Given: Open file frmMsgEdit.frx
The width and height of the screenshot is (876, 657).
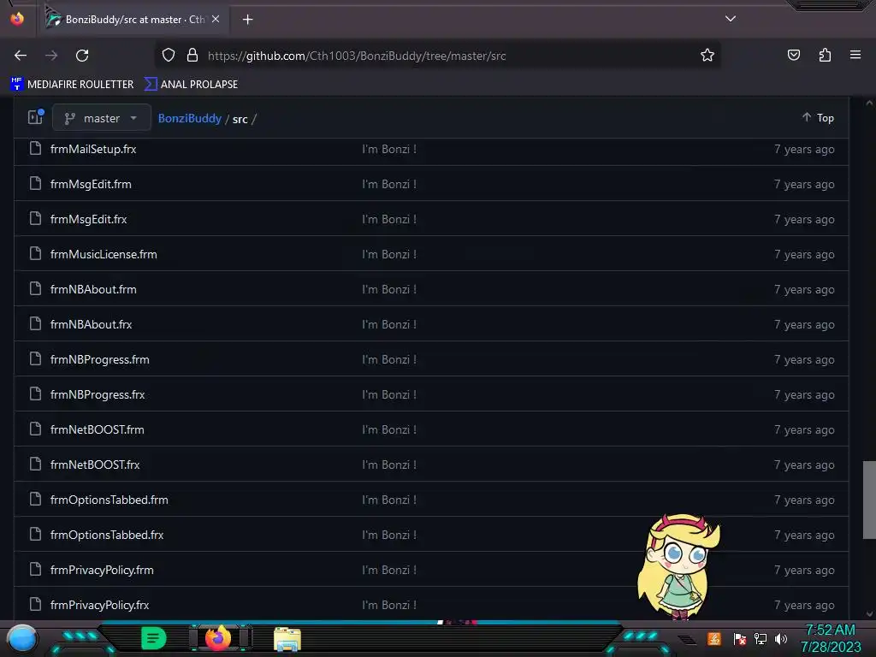Looking at the screenshot, I should (x=89, y=220).
